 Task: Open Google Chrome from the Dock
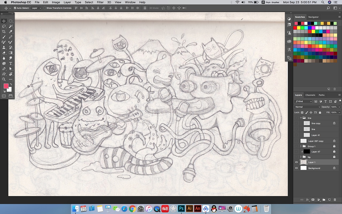133,208
